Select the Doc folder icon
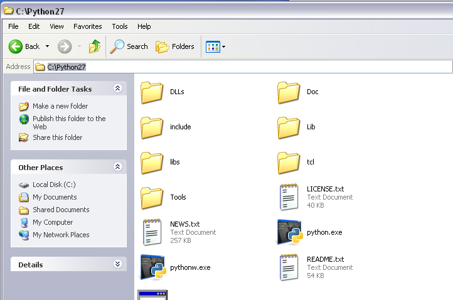Image resolution: width=453 pixels, height=300 pixels. click(289, 92)
